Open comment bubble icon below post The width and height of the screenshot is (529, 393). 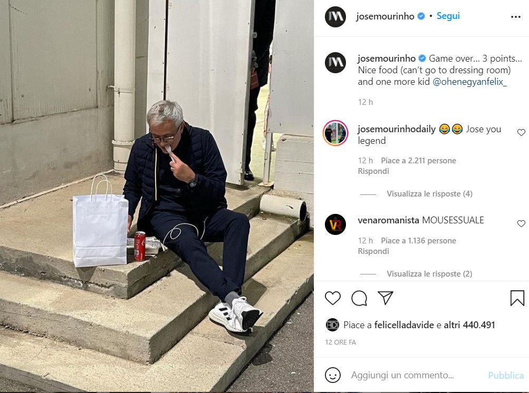coord(359,298)
